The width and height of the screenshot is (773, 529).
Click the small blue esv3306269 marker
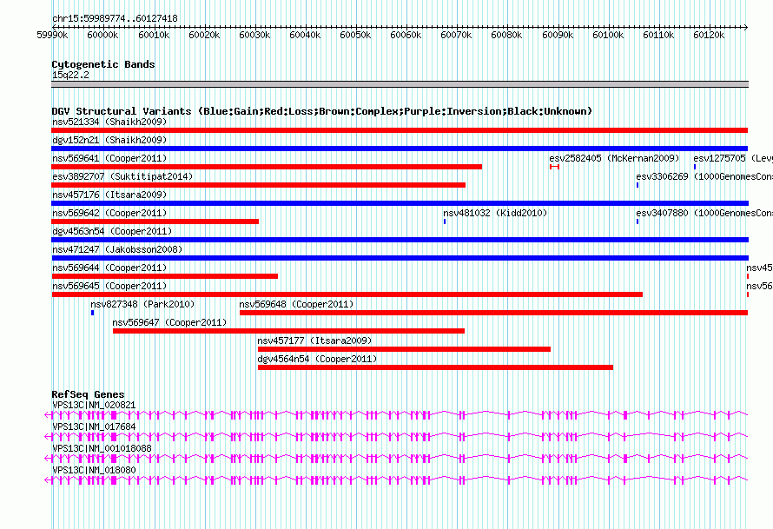point(638,185)
